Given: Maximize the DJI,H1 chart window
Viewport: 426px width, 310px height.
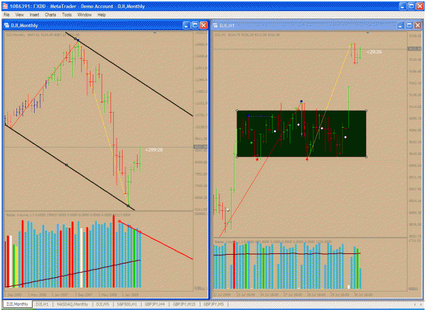Looking at the screenshot, I should (409, 25).
